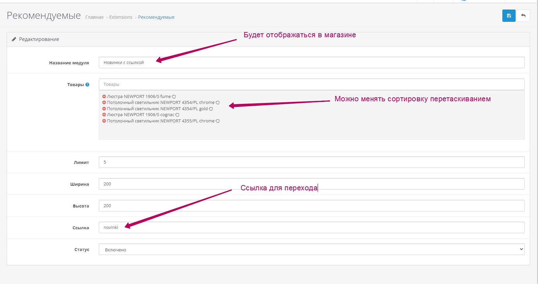Click drag handle of 1906/S fume item

click(x=174, y=97)
